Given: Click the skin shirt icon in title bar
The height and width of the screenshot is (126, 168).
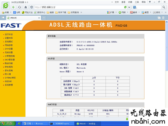Looking at the screenshot, I should click(x=150, y=2).
